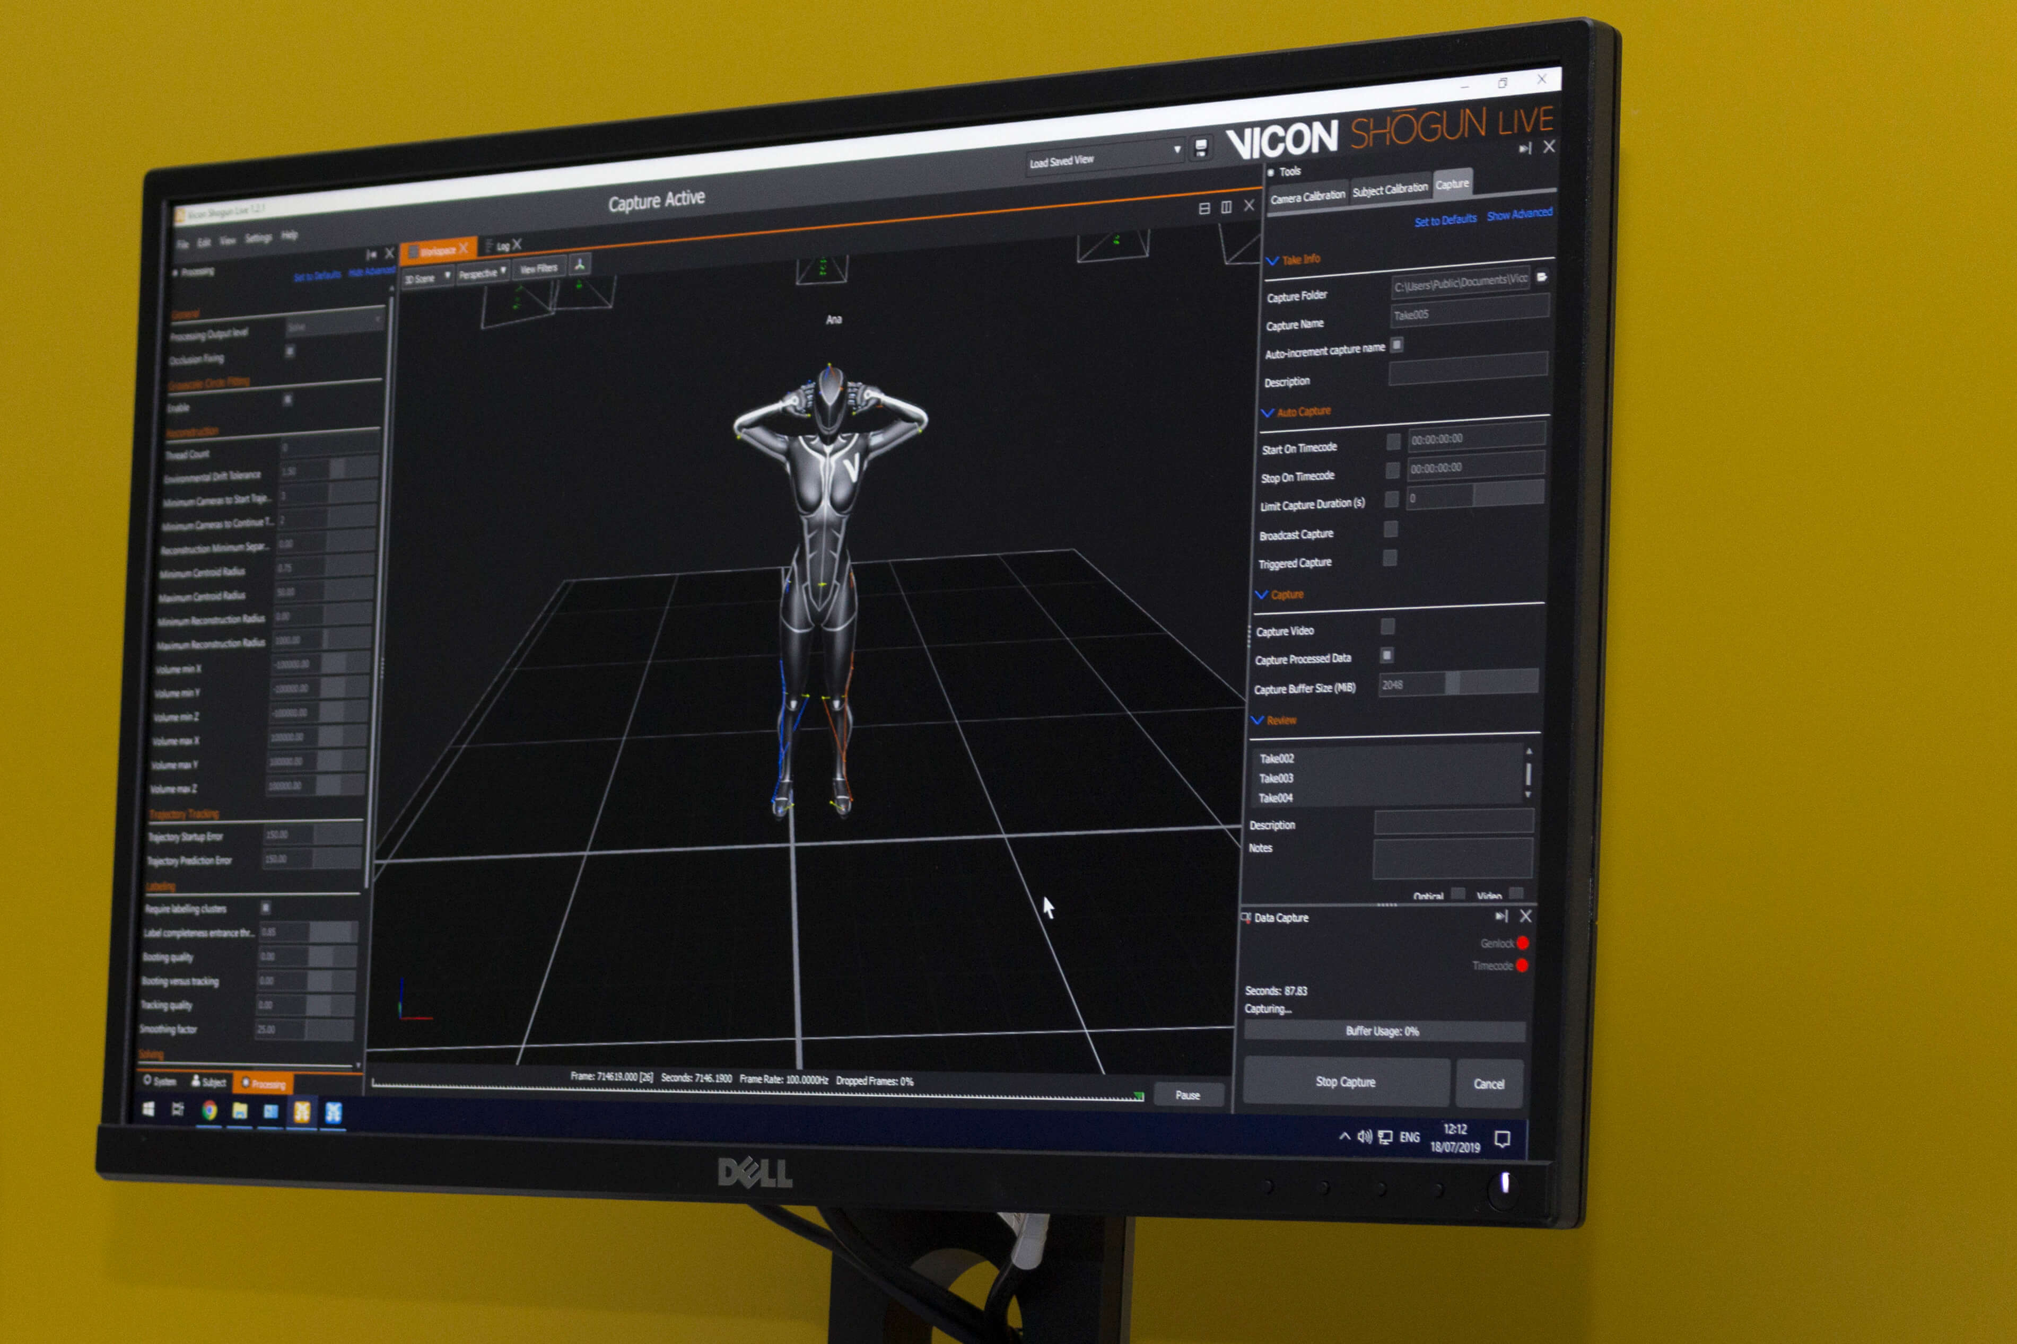Click the Data Capture panel dock arrow icon
2017x1344 pixels.
[1501, 916]
